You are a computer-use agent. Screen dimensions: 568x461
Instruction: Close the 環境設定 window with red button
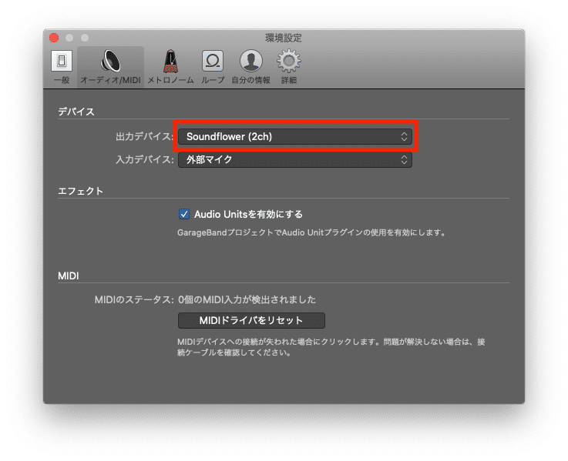pos(54,38)
